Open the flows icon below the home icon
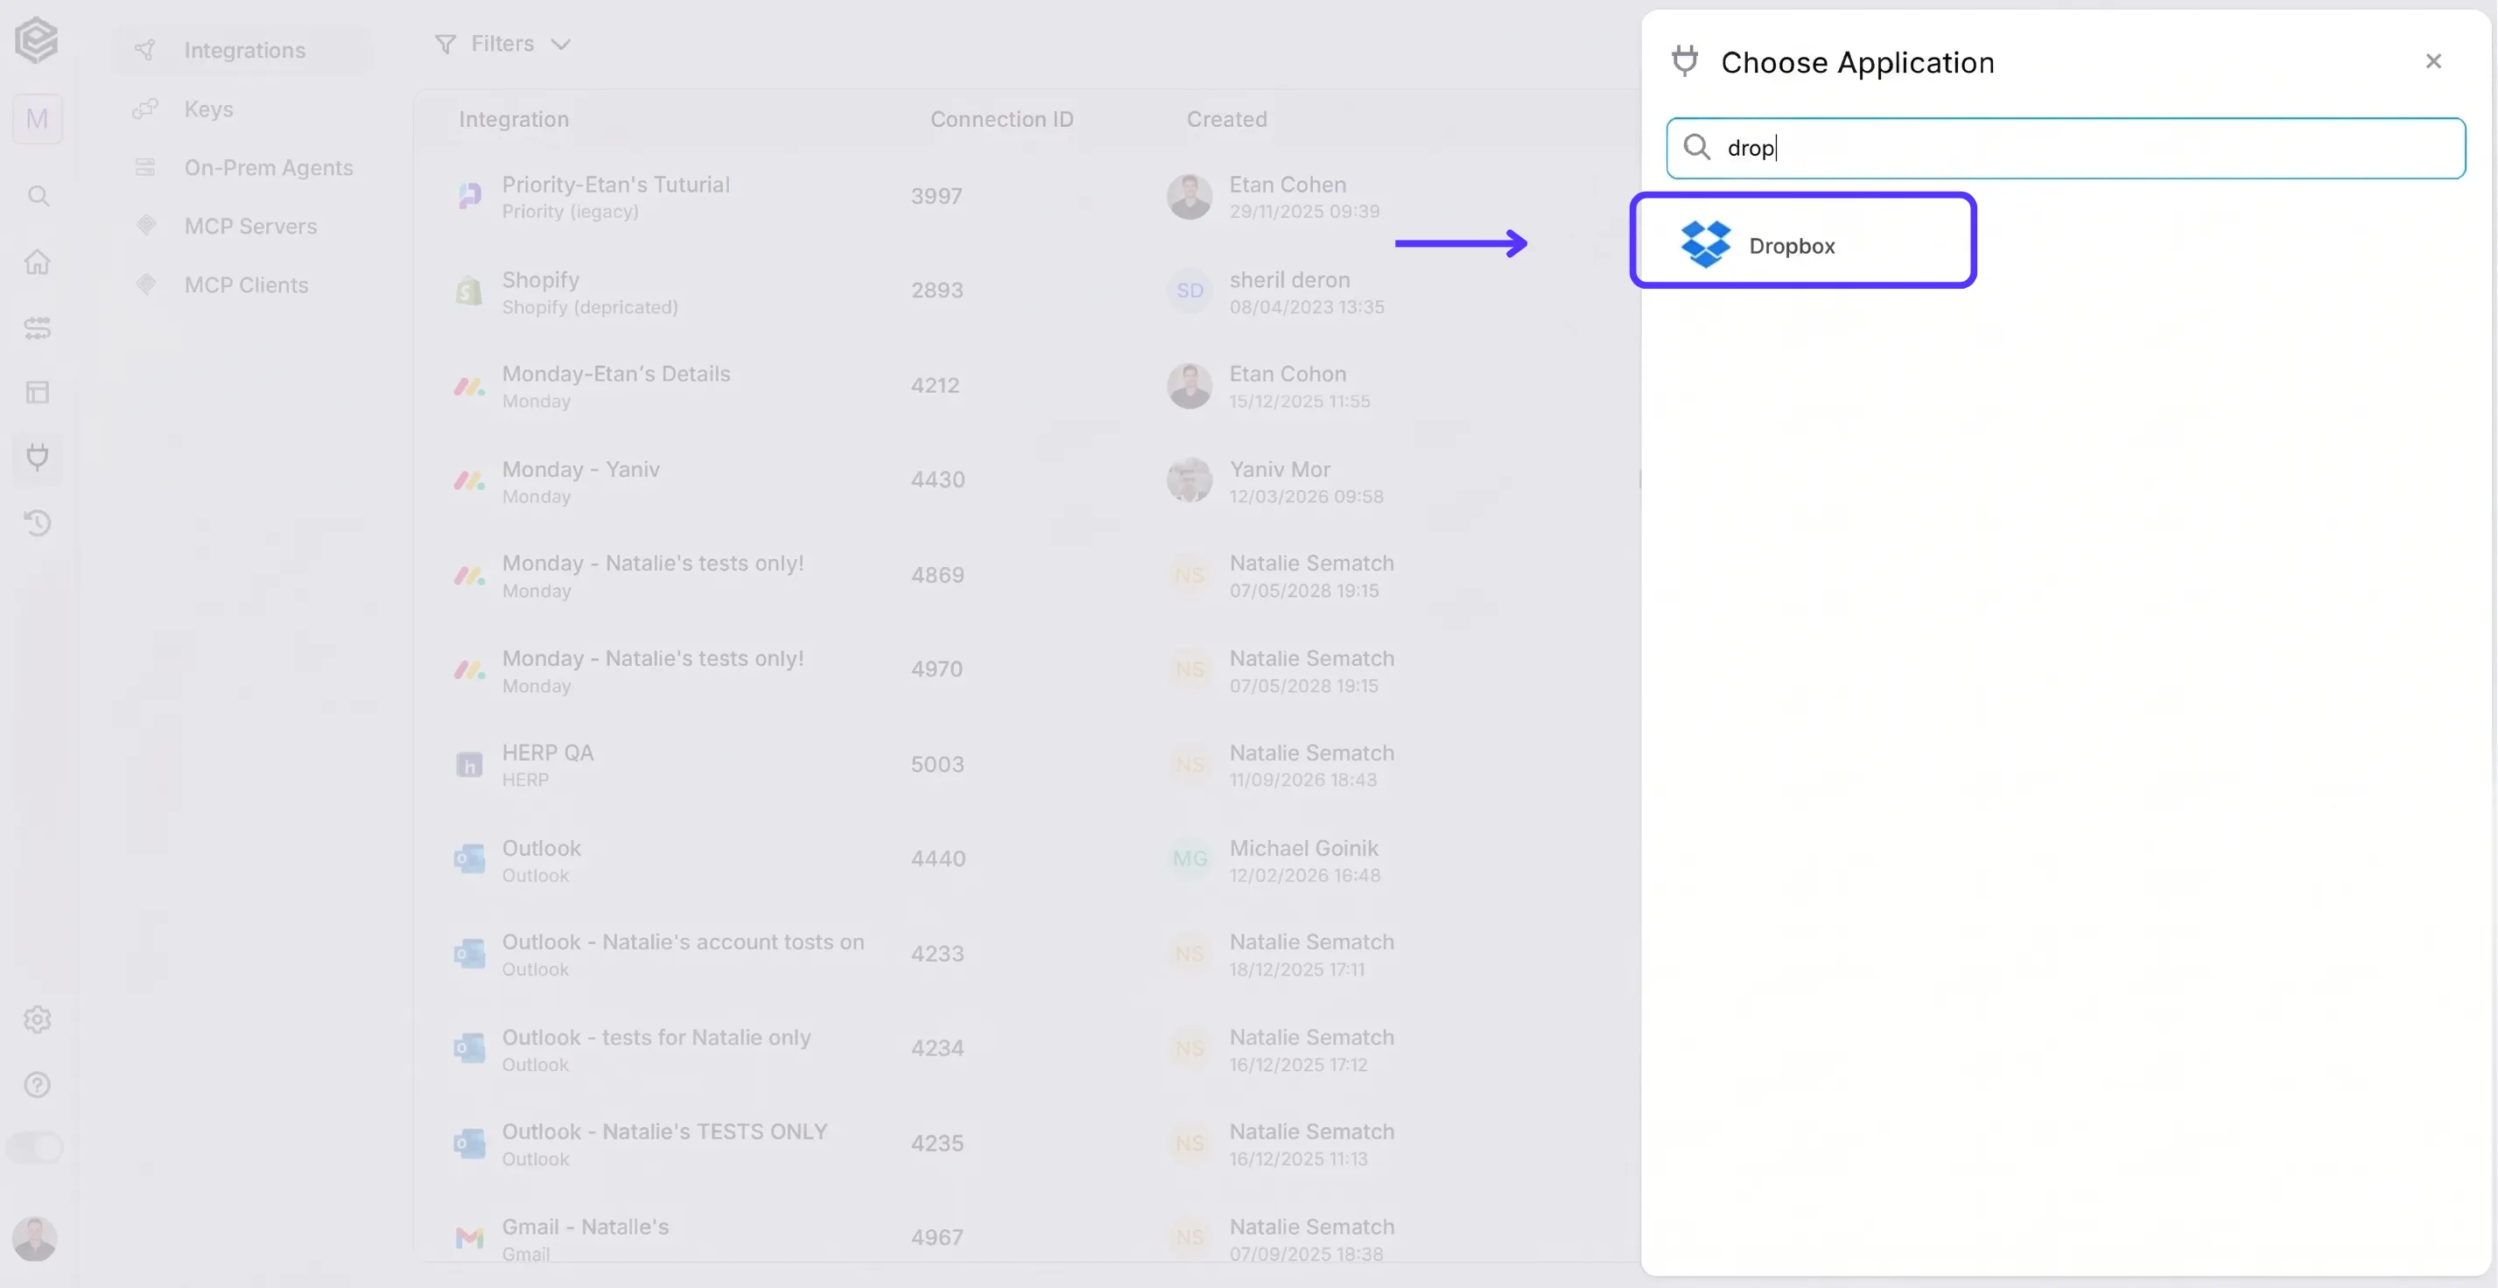 click(x=38, y=327)
